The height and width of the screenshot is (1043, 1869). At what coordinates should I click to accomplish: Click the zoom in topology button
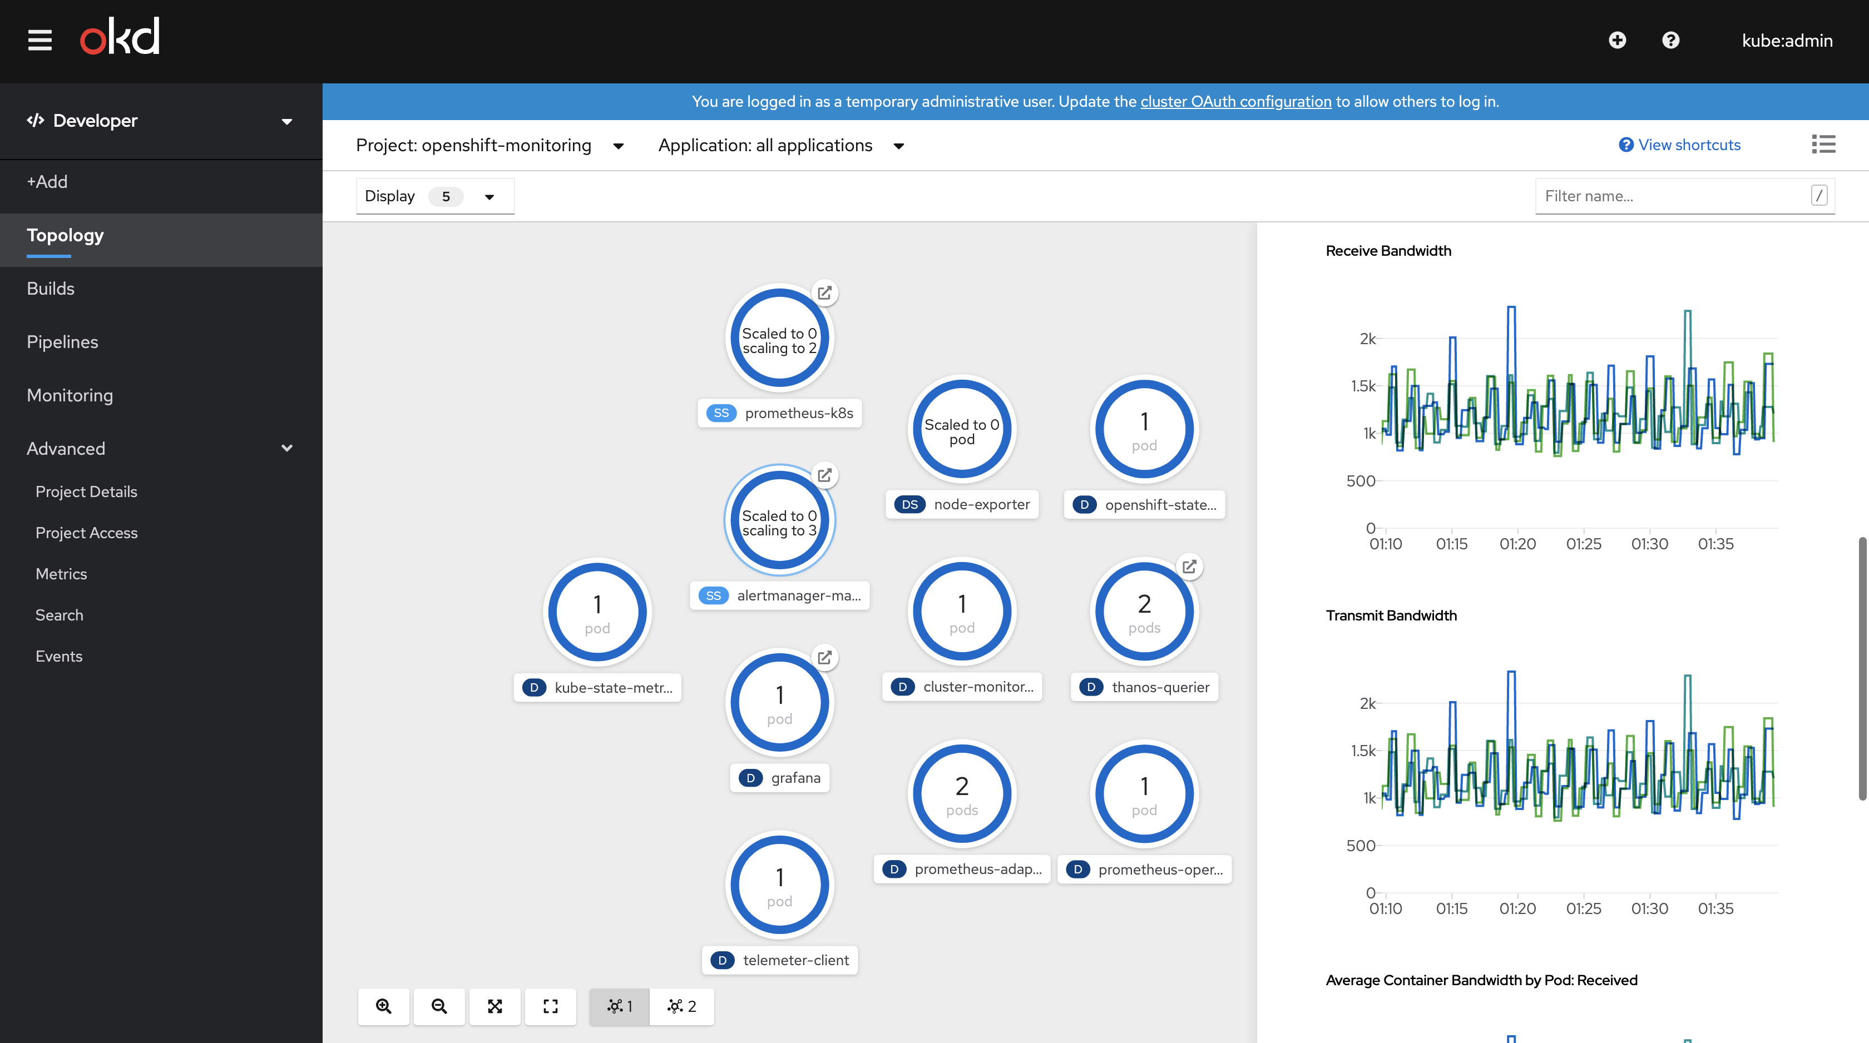[x=383, y=1006]
